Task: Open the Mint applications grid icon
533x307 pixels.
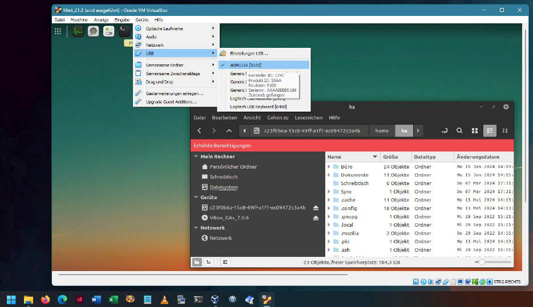Action: click(x=58, y=31)
